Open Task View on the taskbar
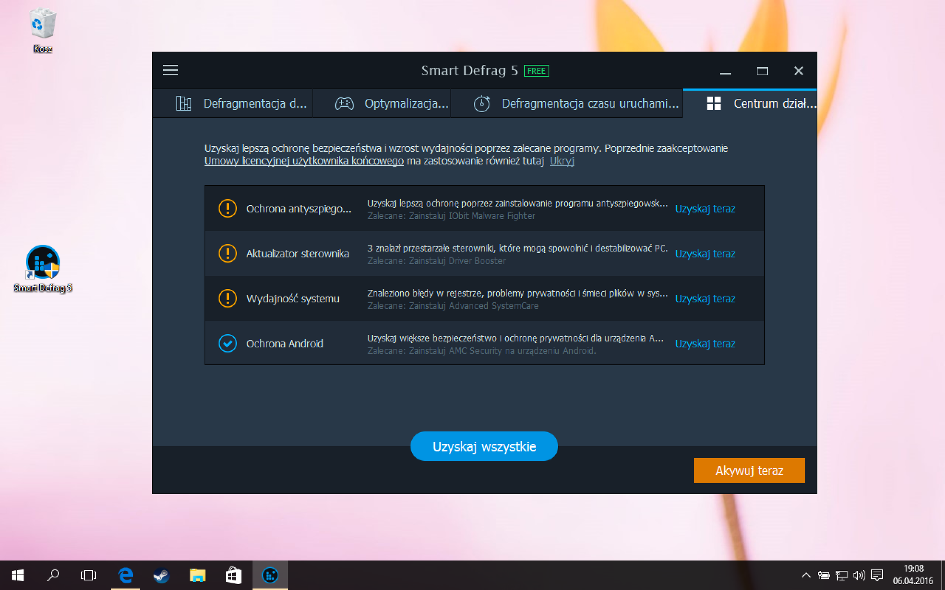945x590 pixels. point(88,575)
